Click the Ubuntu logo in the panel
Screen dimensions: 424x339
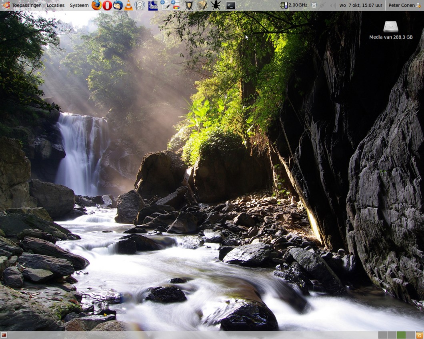(x=6, y=5)
